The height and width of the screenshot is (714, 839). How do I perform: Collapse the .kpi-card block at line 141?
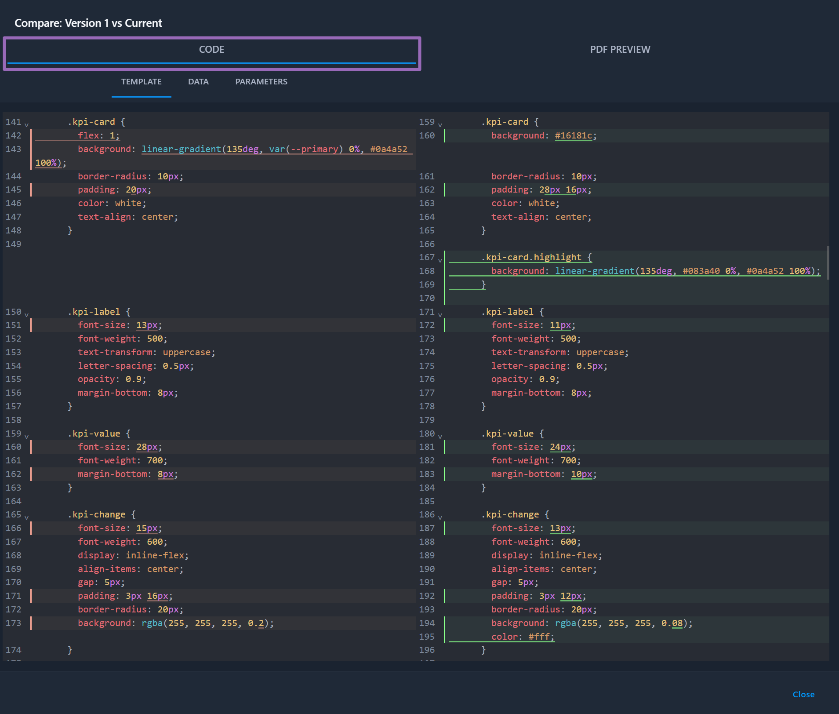click(x=27, y=124)
